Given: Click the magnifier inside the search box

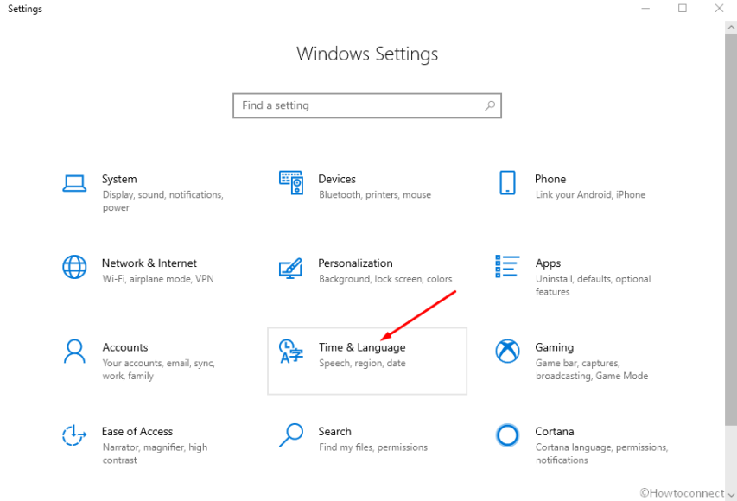Looking at the screenshot, I should pyautogui.click(x=491, y=105).
